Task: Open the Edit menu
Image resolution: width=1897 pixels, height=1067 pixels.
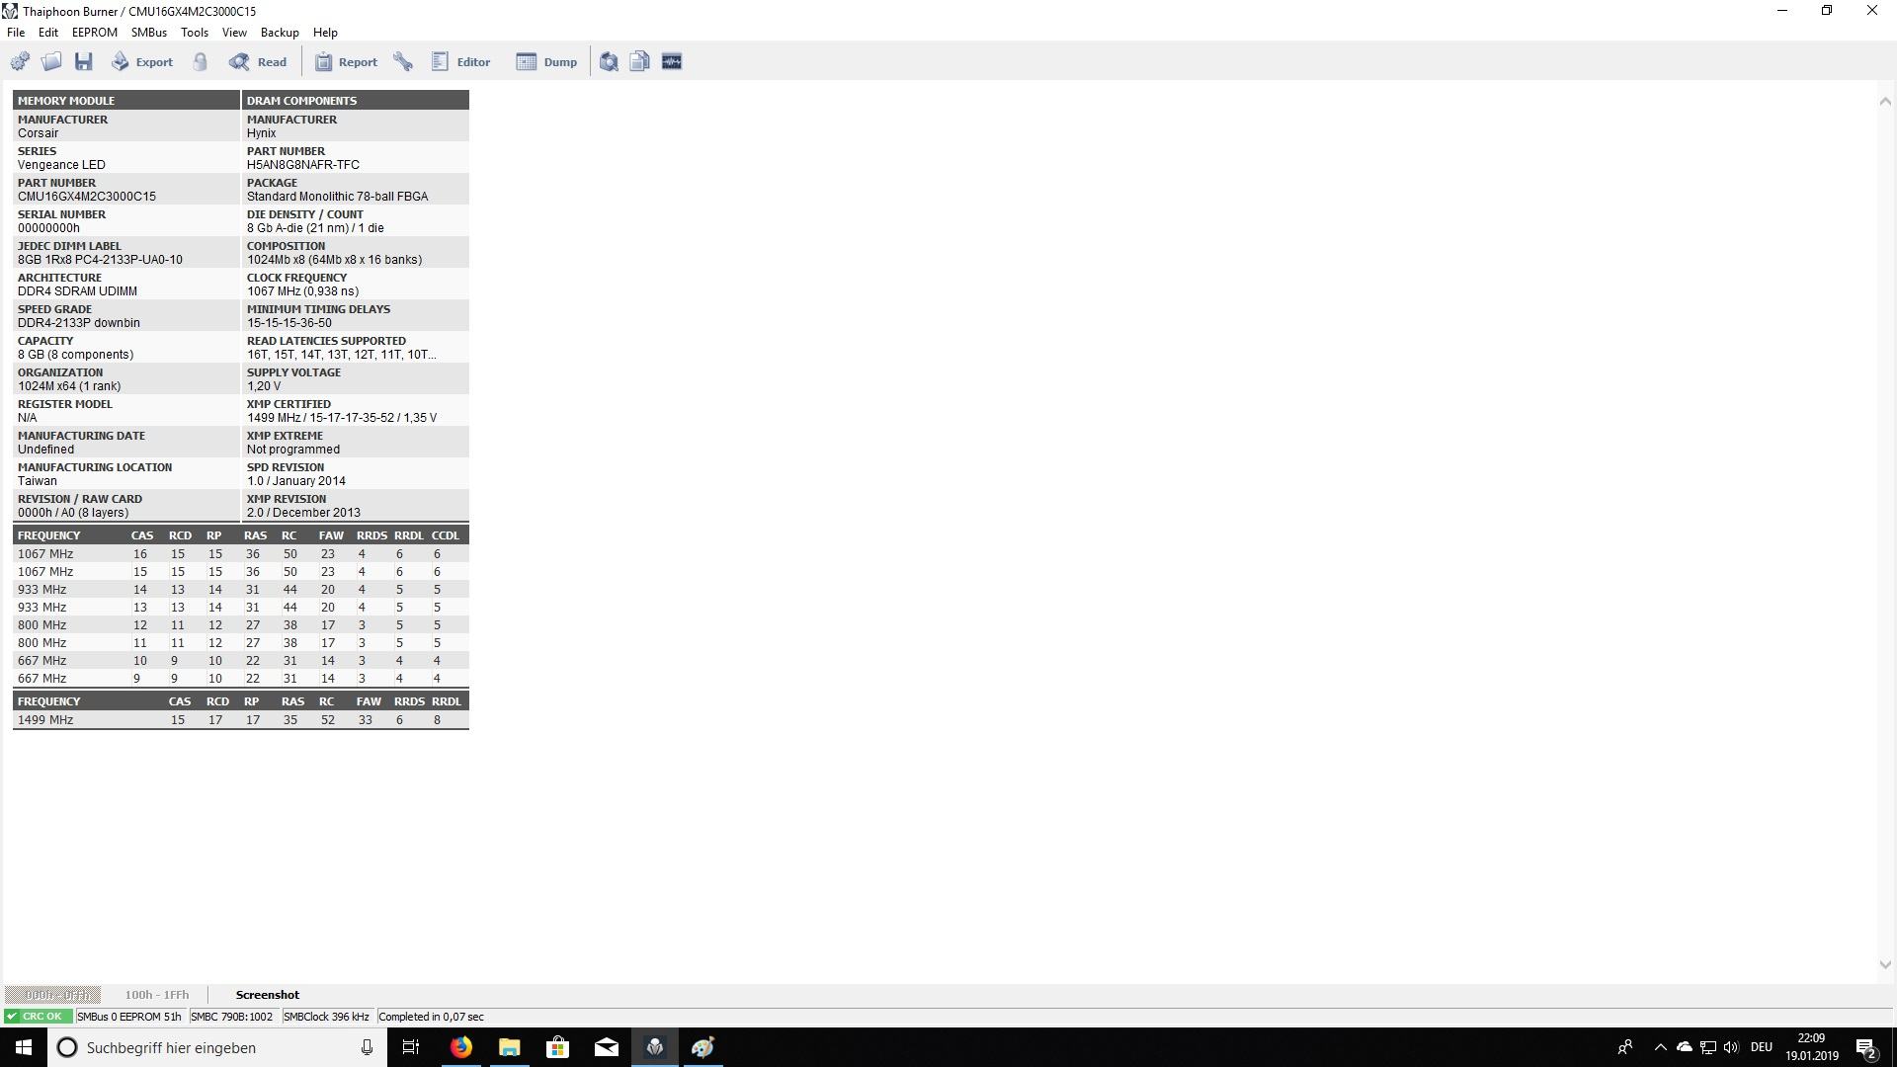Action: point(48,33)
